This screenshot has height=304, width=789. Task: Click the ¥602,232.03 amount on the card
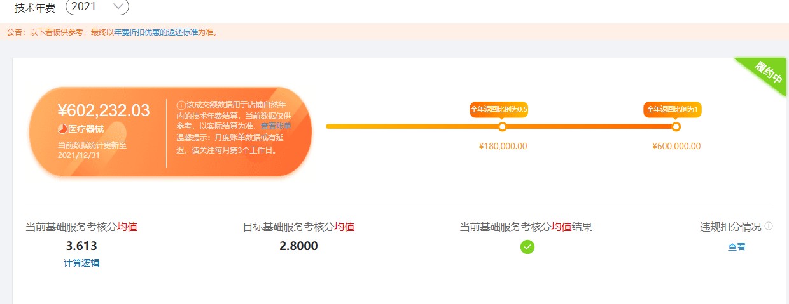pyautogui.click(x=104, y=110)
